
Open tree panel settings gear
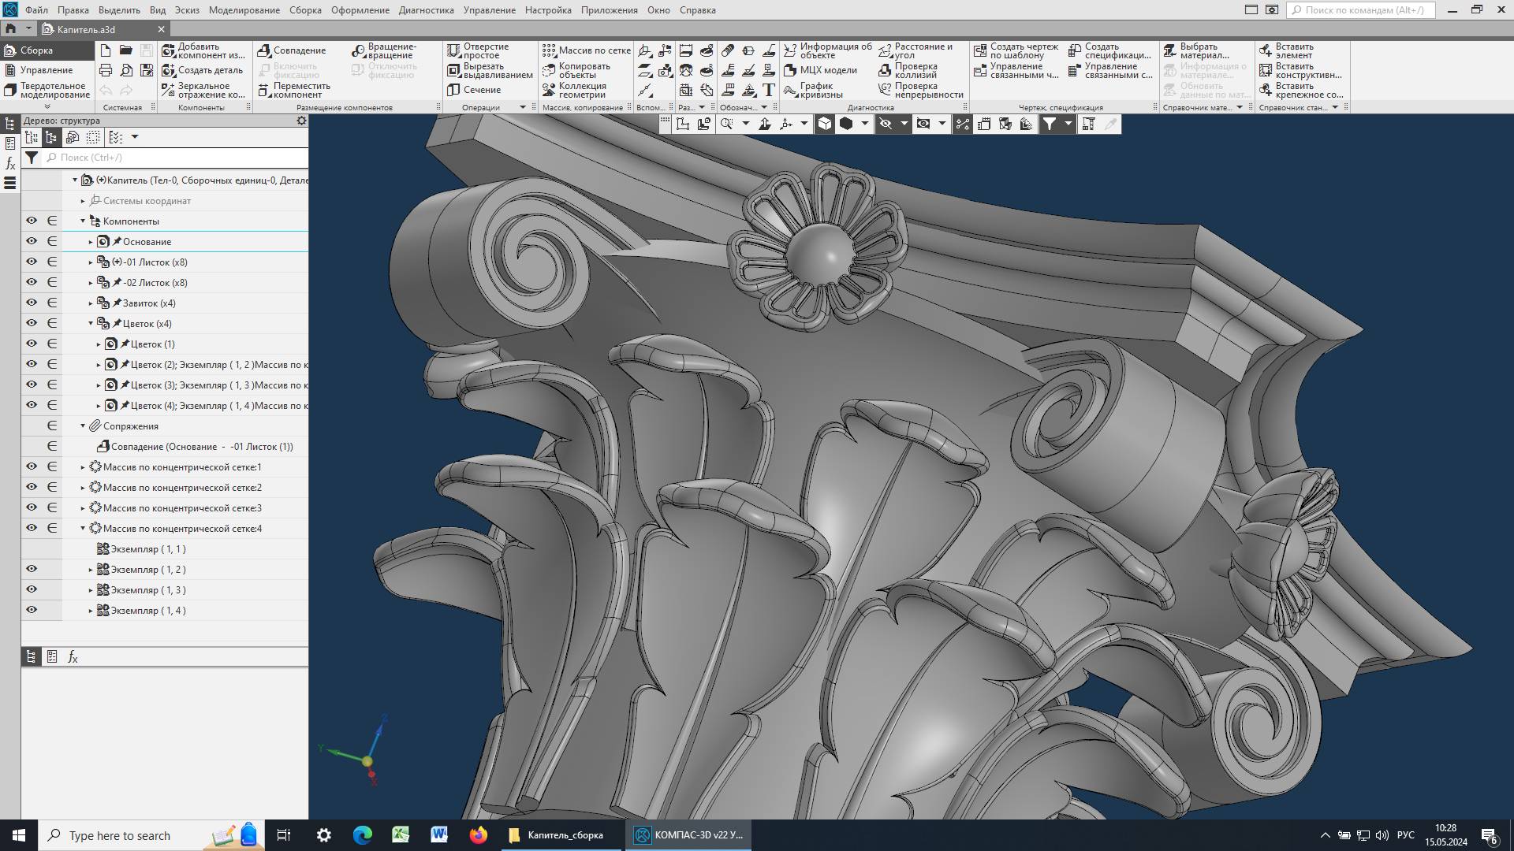301,121
